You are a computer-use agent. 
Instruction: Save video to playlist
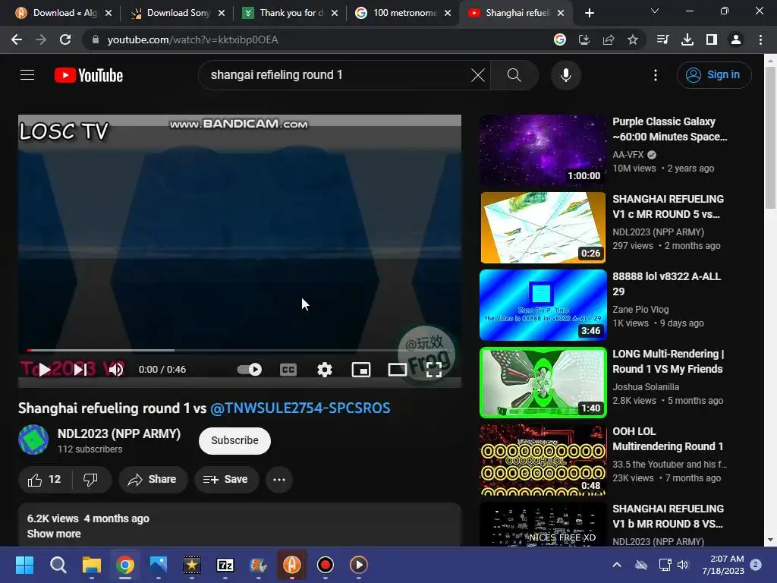pyautogui.click(x=226, y=480)
